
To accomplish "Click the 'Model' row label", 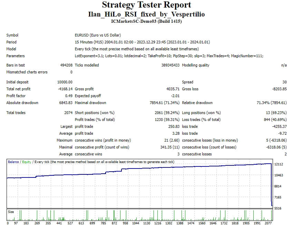I will (11, 49).
